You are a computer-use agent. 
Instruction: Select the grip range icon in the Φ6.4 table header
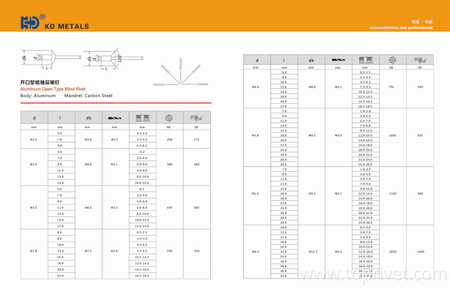[x=365, y=60]
